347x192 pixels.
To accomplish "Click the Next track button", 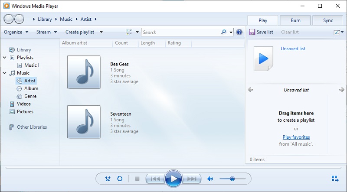I will [x=192, y=179].
